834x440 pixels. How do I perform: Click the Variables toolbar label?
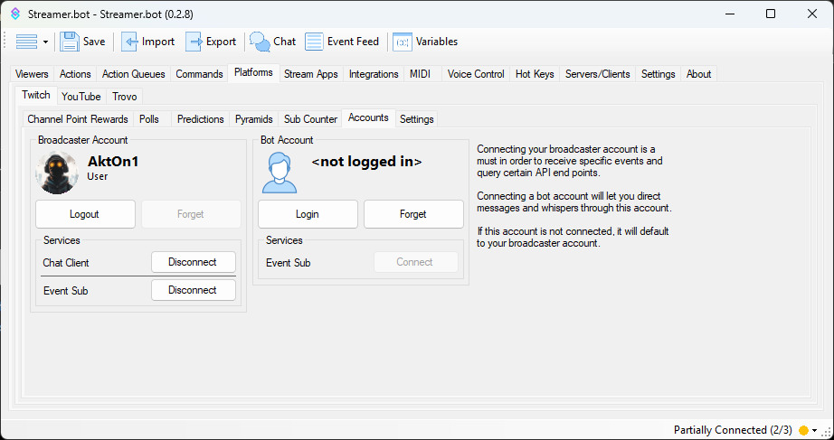[437, 42]
